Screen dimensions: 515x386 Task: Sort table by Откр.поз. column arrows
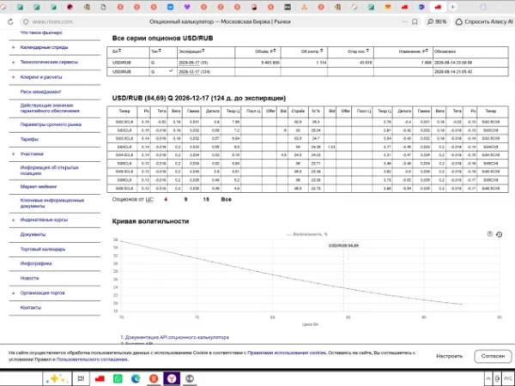[367, 51]
